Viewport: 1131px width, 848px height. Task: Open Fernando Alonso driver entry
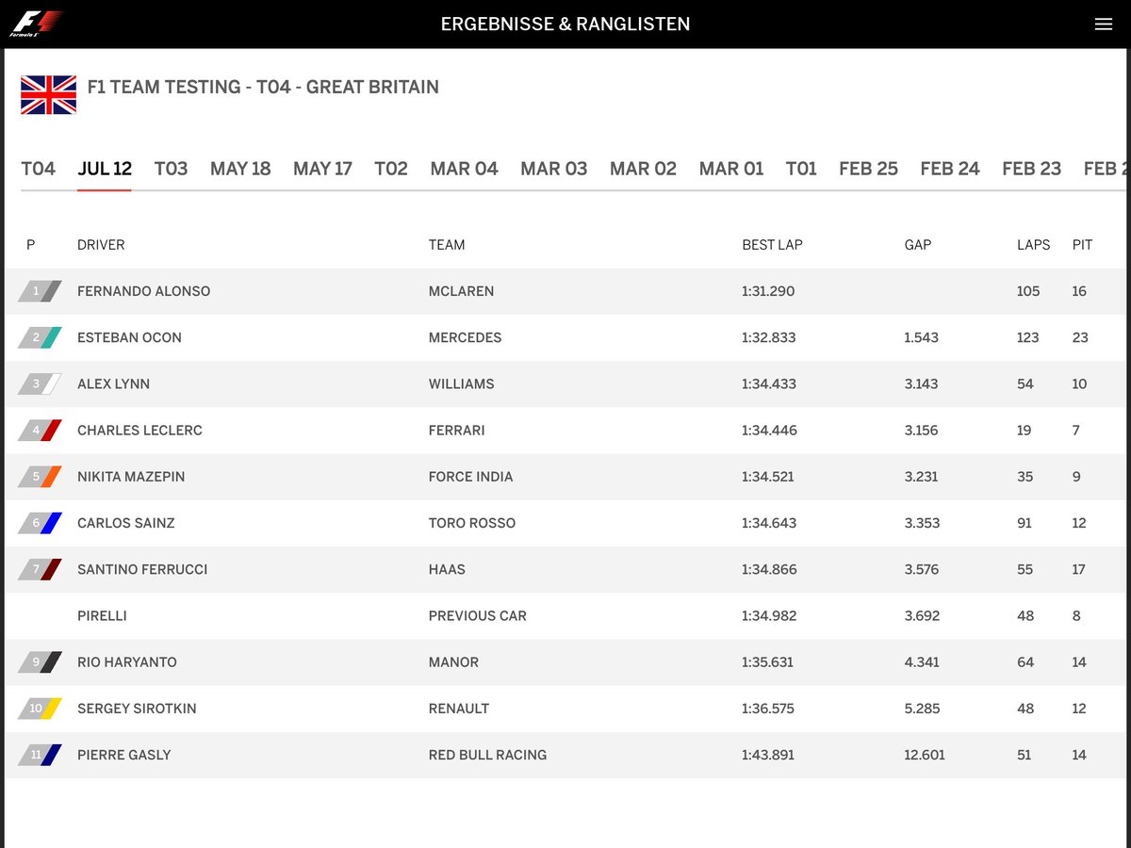tap(143, 291)
